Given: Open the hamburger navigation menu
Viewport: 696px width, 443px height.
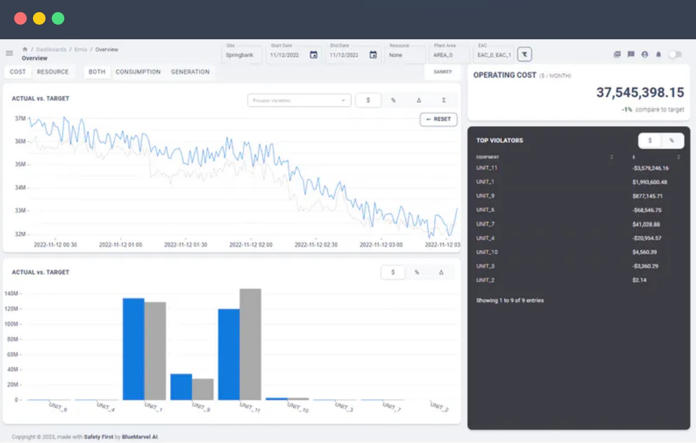Looking at the screenshot, I should [x=9, y=53].
